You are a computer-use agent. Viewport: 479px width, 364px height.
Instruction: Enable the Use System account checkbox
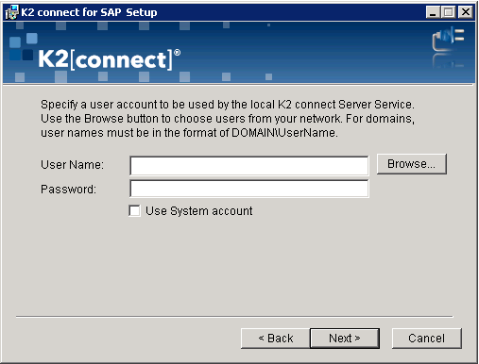click(135, 210)
